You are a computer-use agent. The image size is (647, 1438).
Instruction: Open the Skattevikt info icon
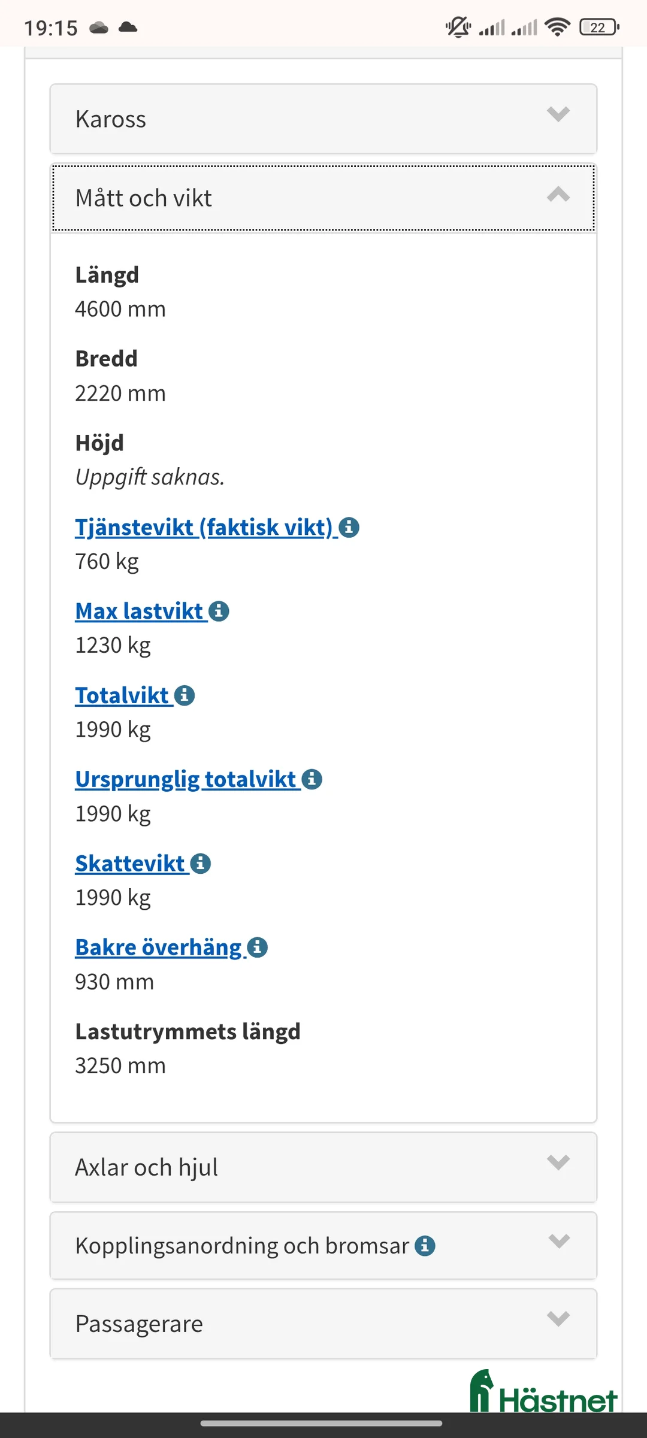coord(201,863)
